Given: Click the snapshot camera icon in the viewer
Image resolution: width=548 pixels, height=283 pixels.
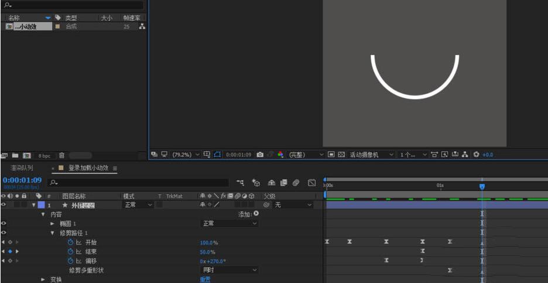Looking at the screenshot, I should tap(260, 155).
